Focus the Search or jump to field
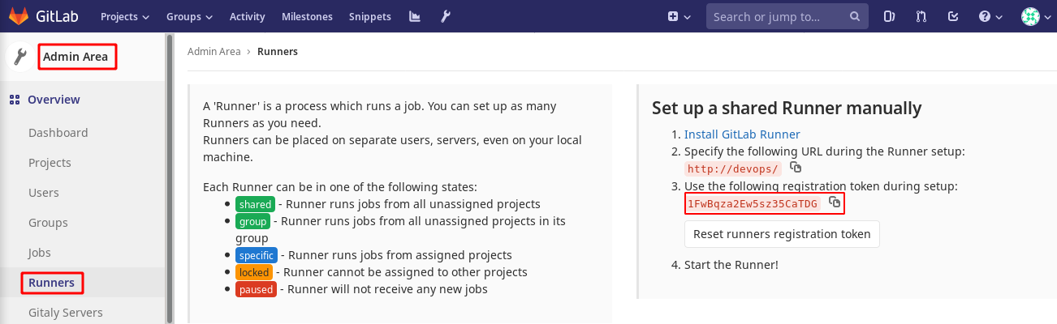1057x324 pixels. (787, 16)
